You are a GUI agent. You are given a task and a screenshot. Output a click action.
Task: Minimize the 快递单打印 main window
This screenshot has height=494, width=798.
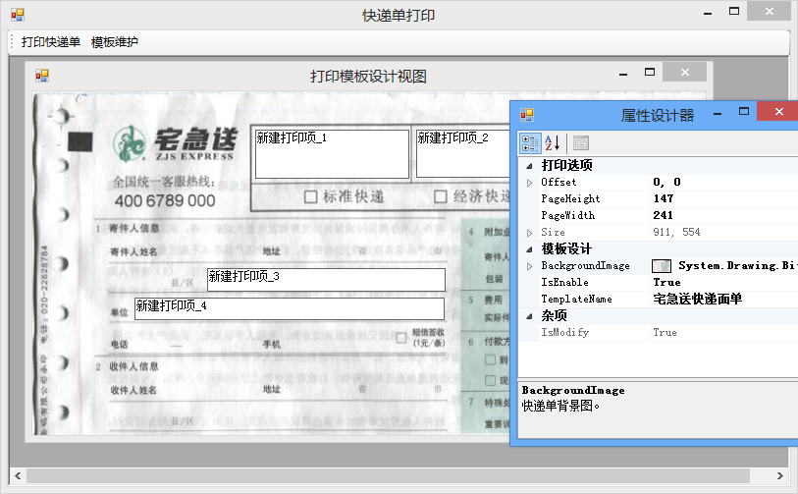708,13
